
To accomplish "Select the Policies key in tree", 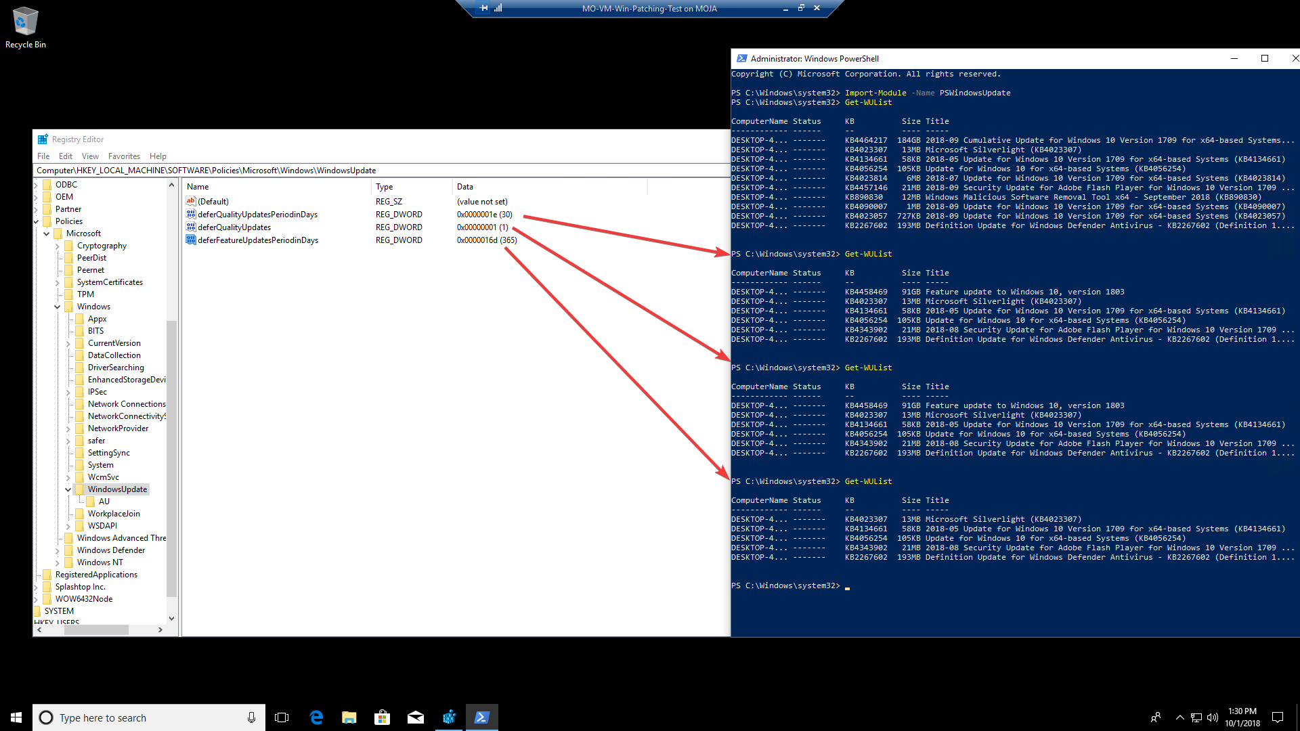I will 68,221.
